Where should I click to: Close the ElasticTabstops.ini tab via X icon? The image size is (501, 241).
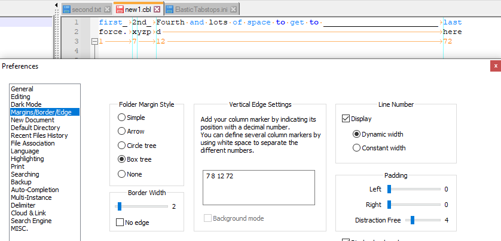234,10
